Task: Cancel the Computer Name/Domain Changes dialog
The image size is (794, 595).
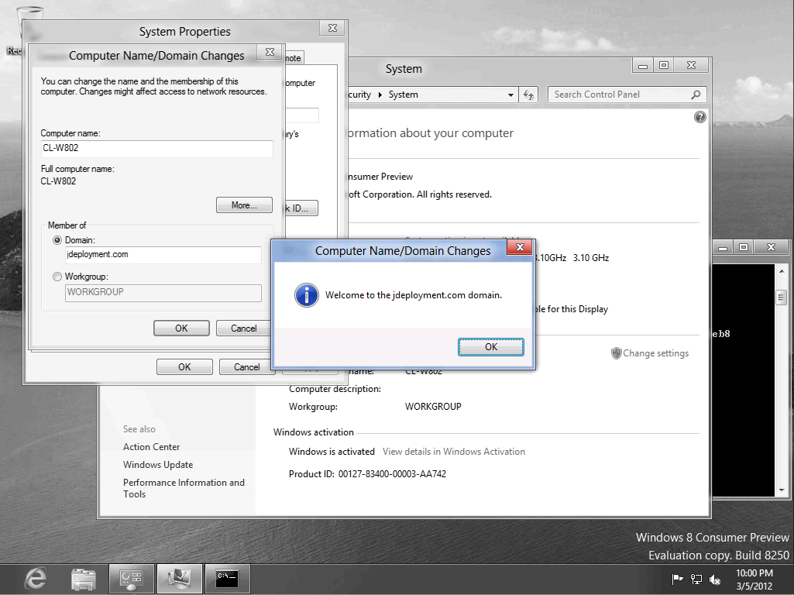Action: [243, 328]
